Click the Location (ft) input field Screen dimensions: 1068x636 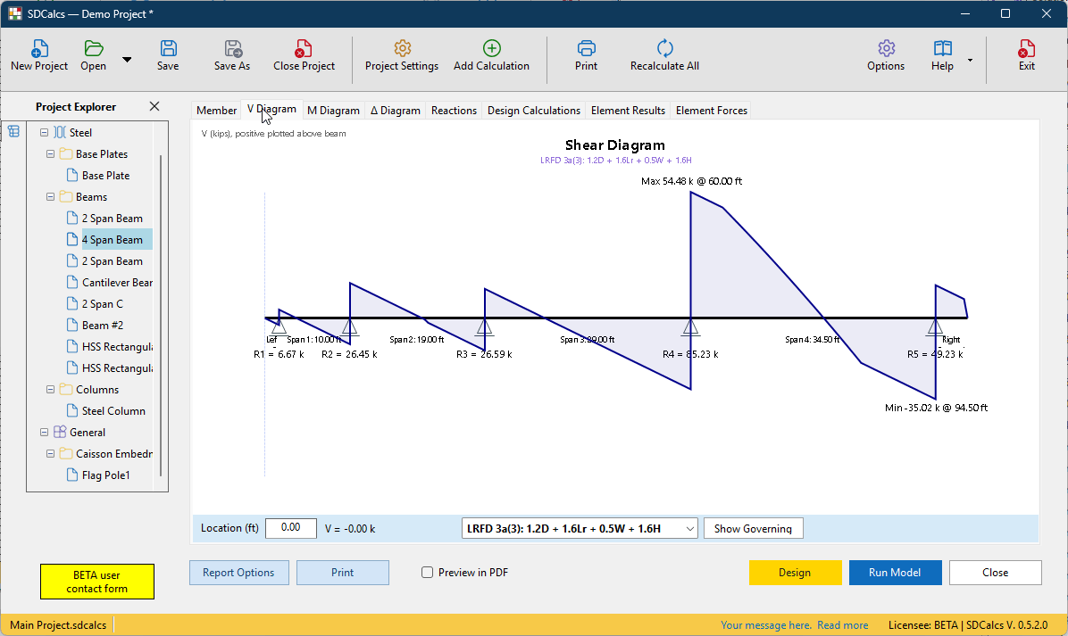tap(291, 528)
